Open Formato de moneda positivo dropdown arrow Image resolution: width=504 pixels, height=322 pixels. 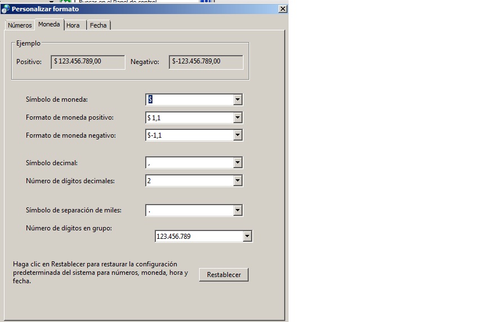[x=237, y=118]
